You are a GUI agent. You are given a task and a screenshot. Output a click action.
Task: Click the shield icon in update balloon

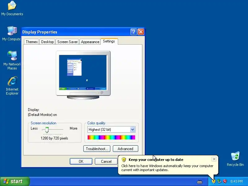point(124,160)
